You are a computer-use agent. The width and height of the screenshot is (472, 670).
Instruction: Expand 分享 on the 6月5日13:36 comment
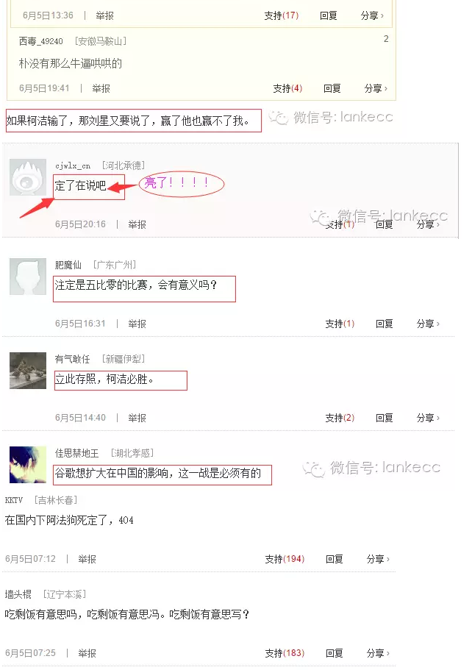click(372, 15)
